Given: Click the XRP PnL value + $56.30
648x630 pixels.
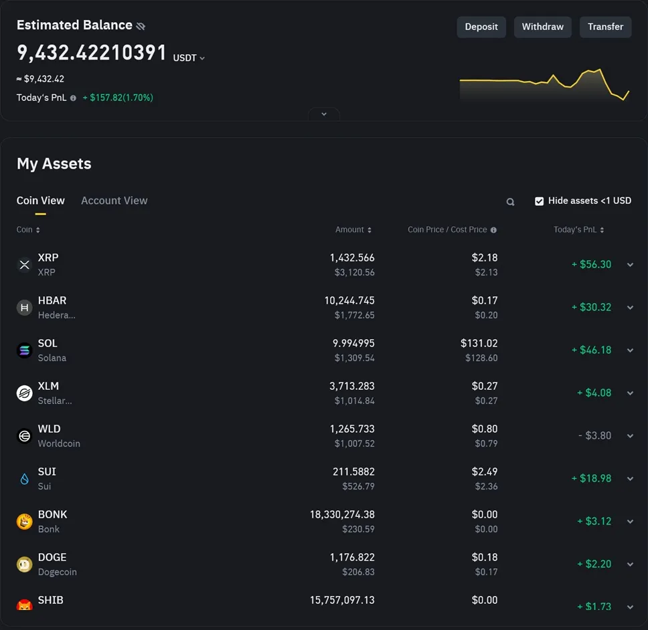Looking at the screenshot, I should pos(591,265).
